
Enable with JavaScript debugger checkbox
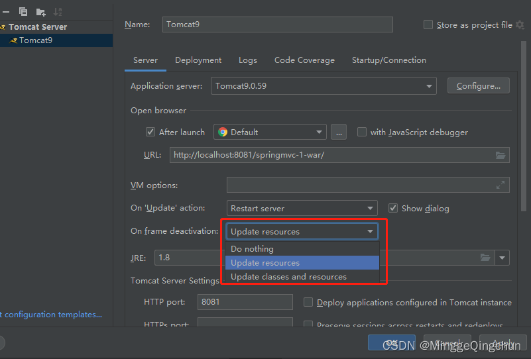[362, 132]
